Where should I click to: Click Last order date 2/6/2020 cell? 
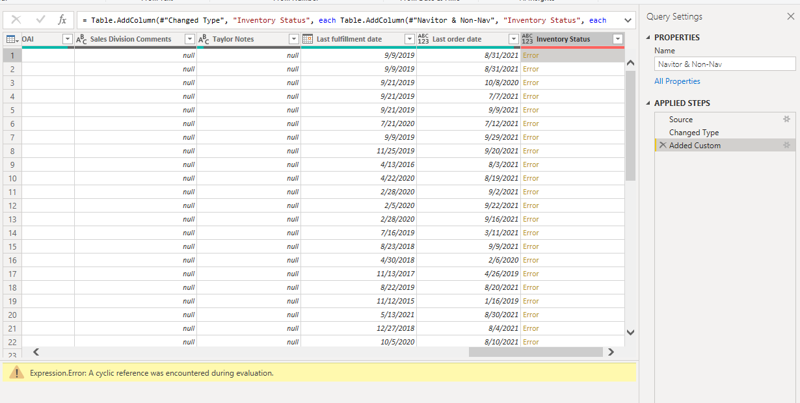coord(468,260)
